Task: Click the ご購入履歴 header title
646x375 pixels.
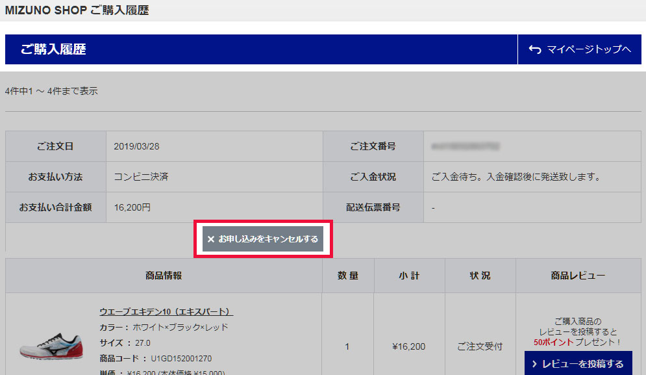Action: 53,49
